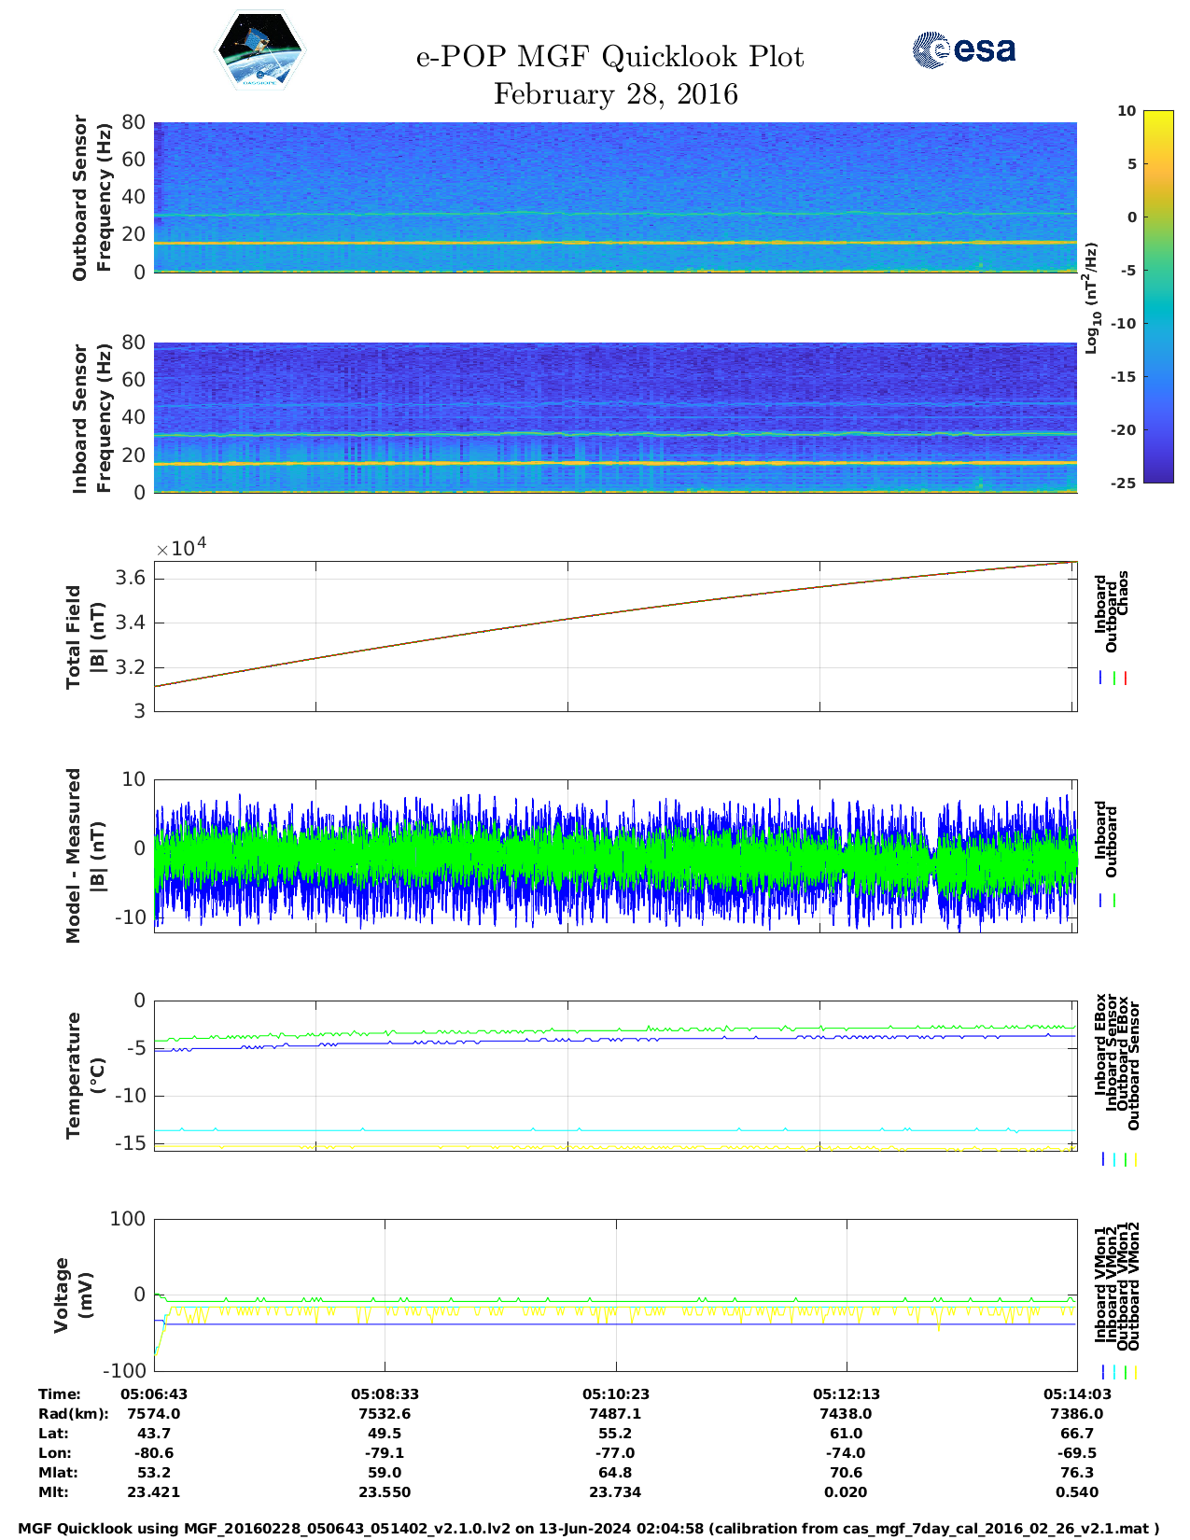This screenshot has height=1540, width=1190.
Task: Click the yellow Outboard Sensor temperature legend marker
Action: (x=1136, y=1159)
